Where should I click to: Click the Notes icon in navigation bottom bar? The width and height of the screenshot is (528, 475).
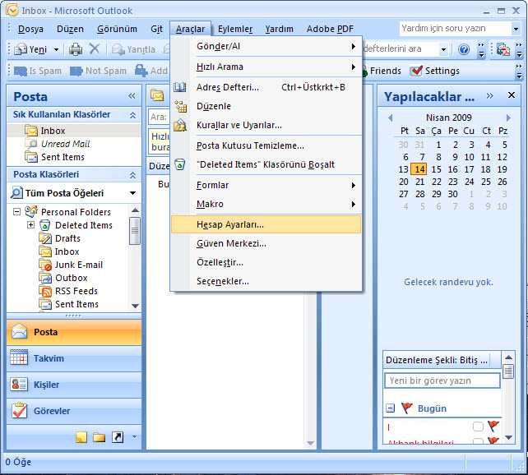(x=81, y=437)
